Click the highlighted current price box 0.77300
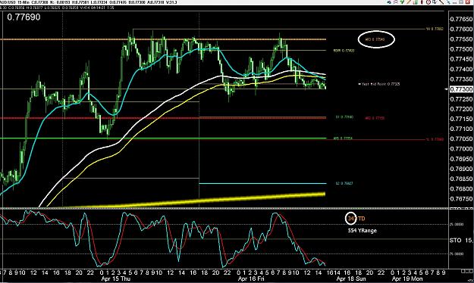474x283 pixels. [461, 89]
